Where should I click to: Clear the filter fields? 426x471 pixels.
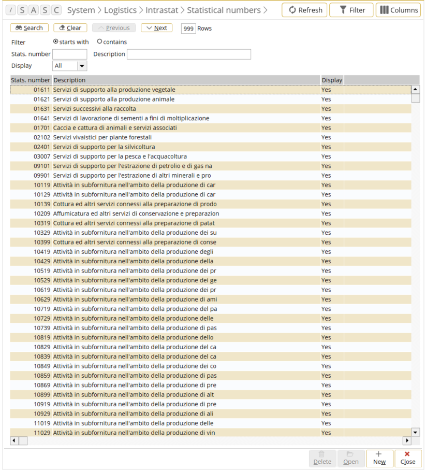(70, 28)
